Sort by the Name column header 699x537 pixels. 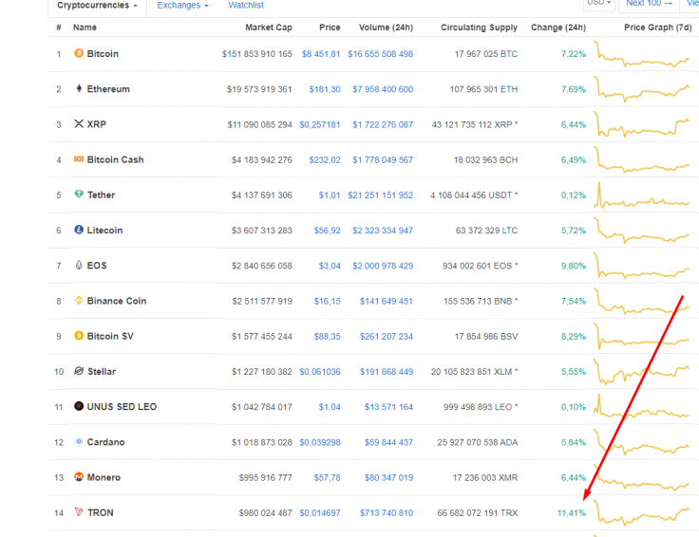85,28
